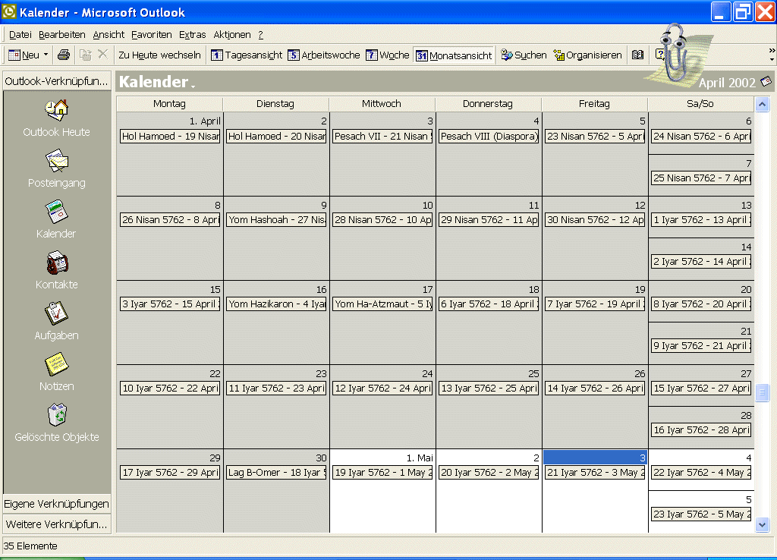Open the Kalender shortcut in sidebar

[x=56, y=219]
